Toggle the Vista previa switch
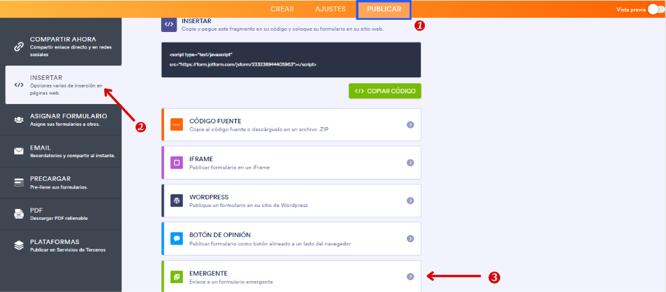 [x=656, y=10]
